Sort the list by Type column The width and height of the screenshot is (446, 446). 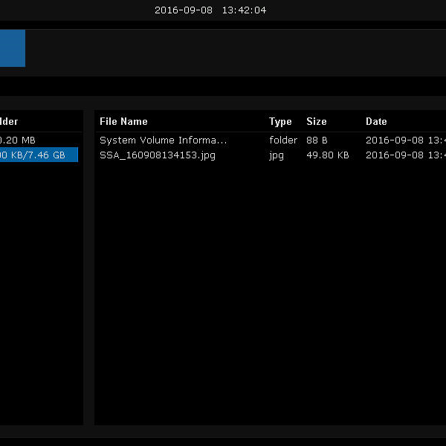pyautogui.click(x=280, y=121)
